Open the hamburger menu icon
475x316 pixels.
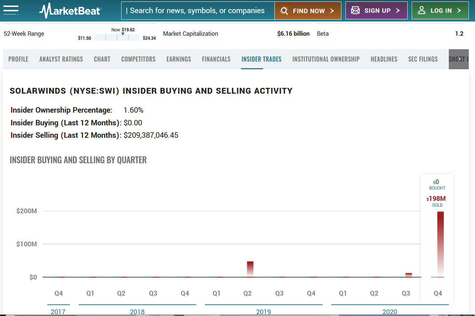pos(11,10)
